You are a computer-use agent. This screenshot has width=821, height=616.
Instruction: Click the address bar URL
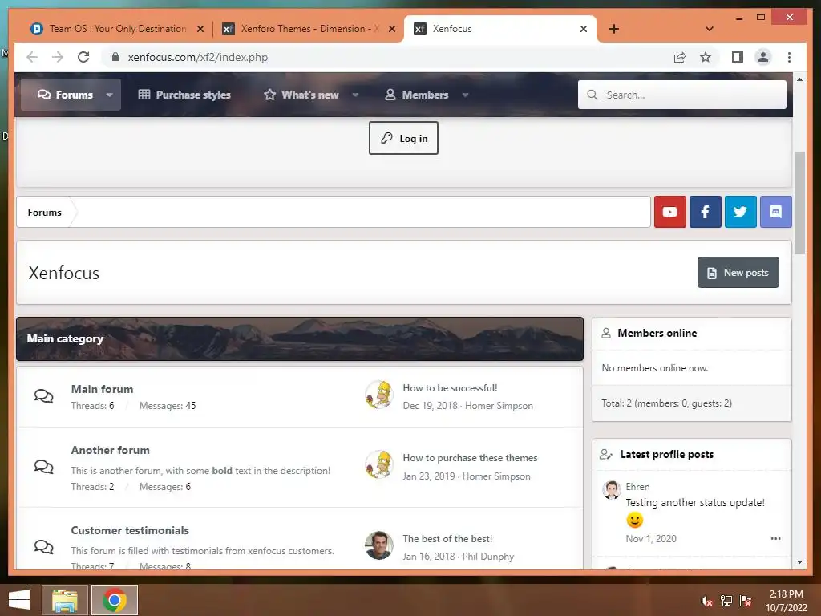point(198,57)
